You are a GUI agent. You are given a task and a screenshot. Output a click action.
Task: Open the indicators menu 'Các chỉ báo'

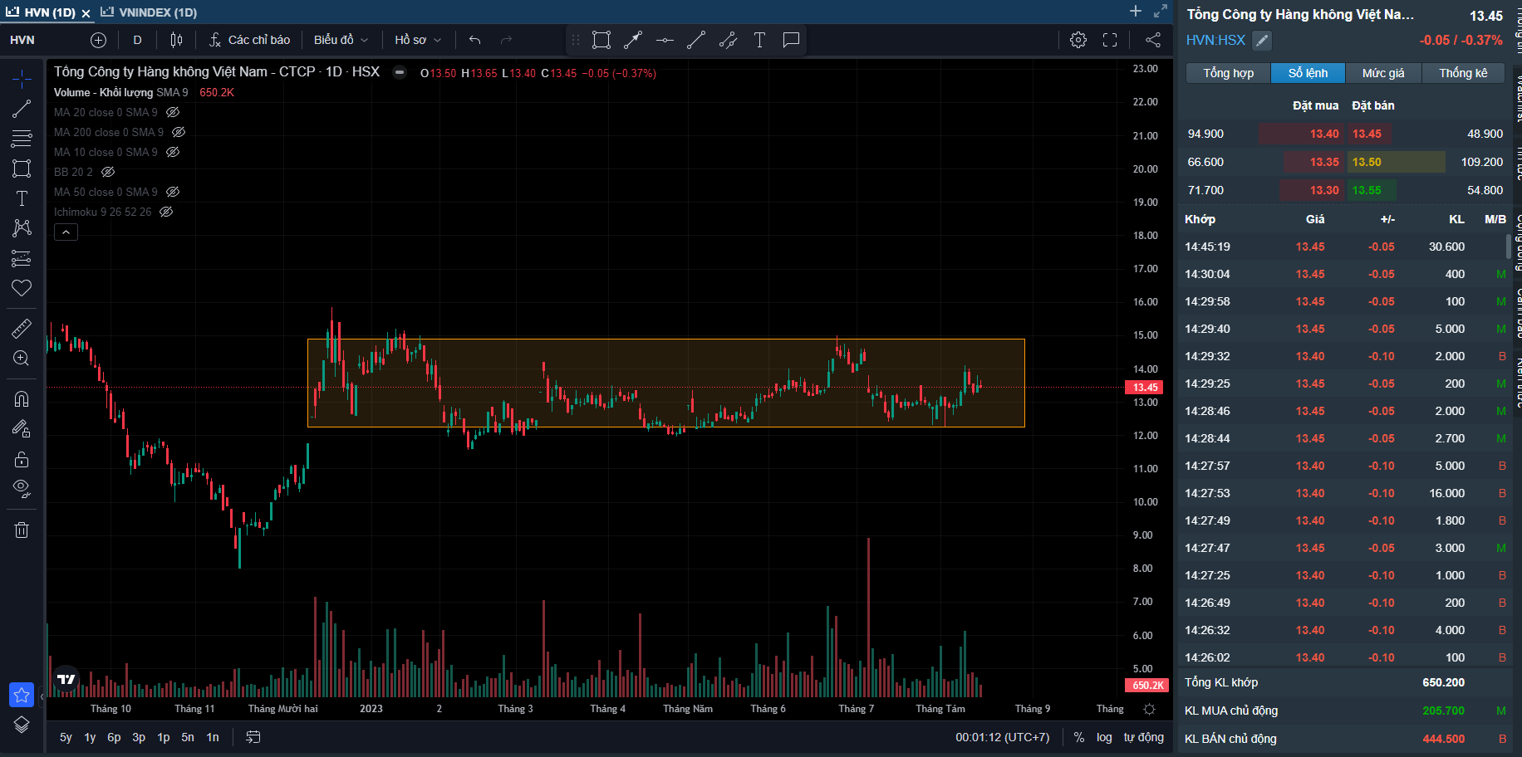point(249,40)
